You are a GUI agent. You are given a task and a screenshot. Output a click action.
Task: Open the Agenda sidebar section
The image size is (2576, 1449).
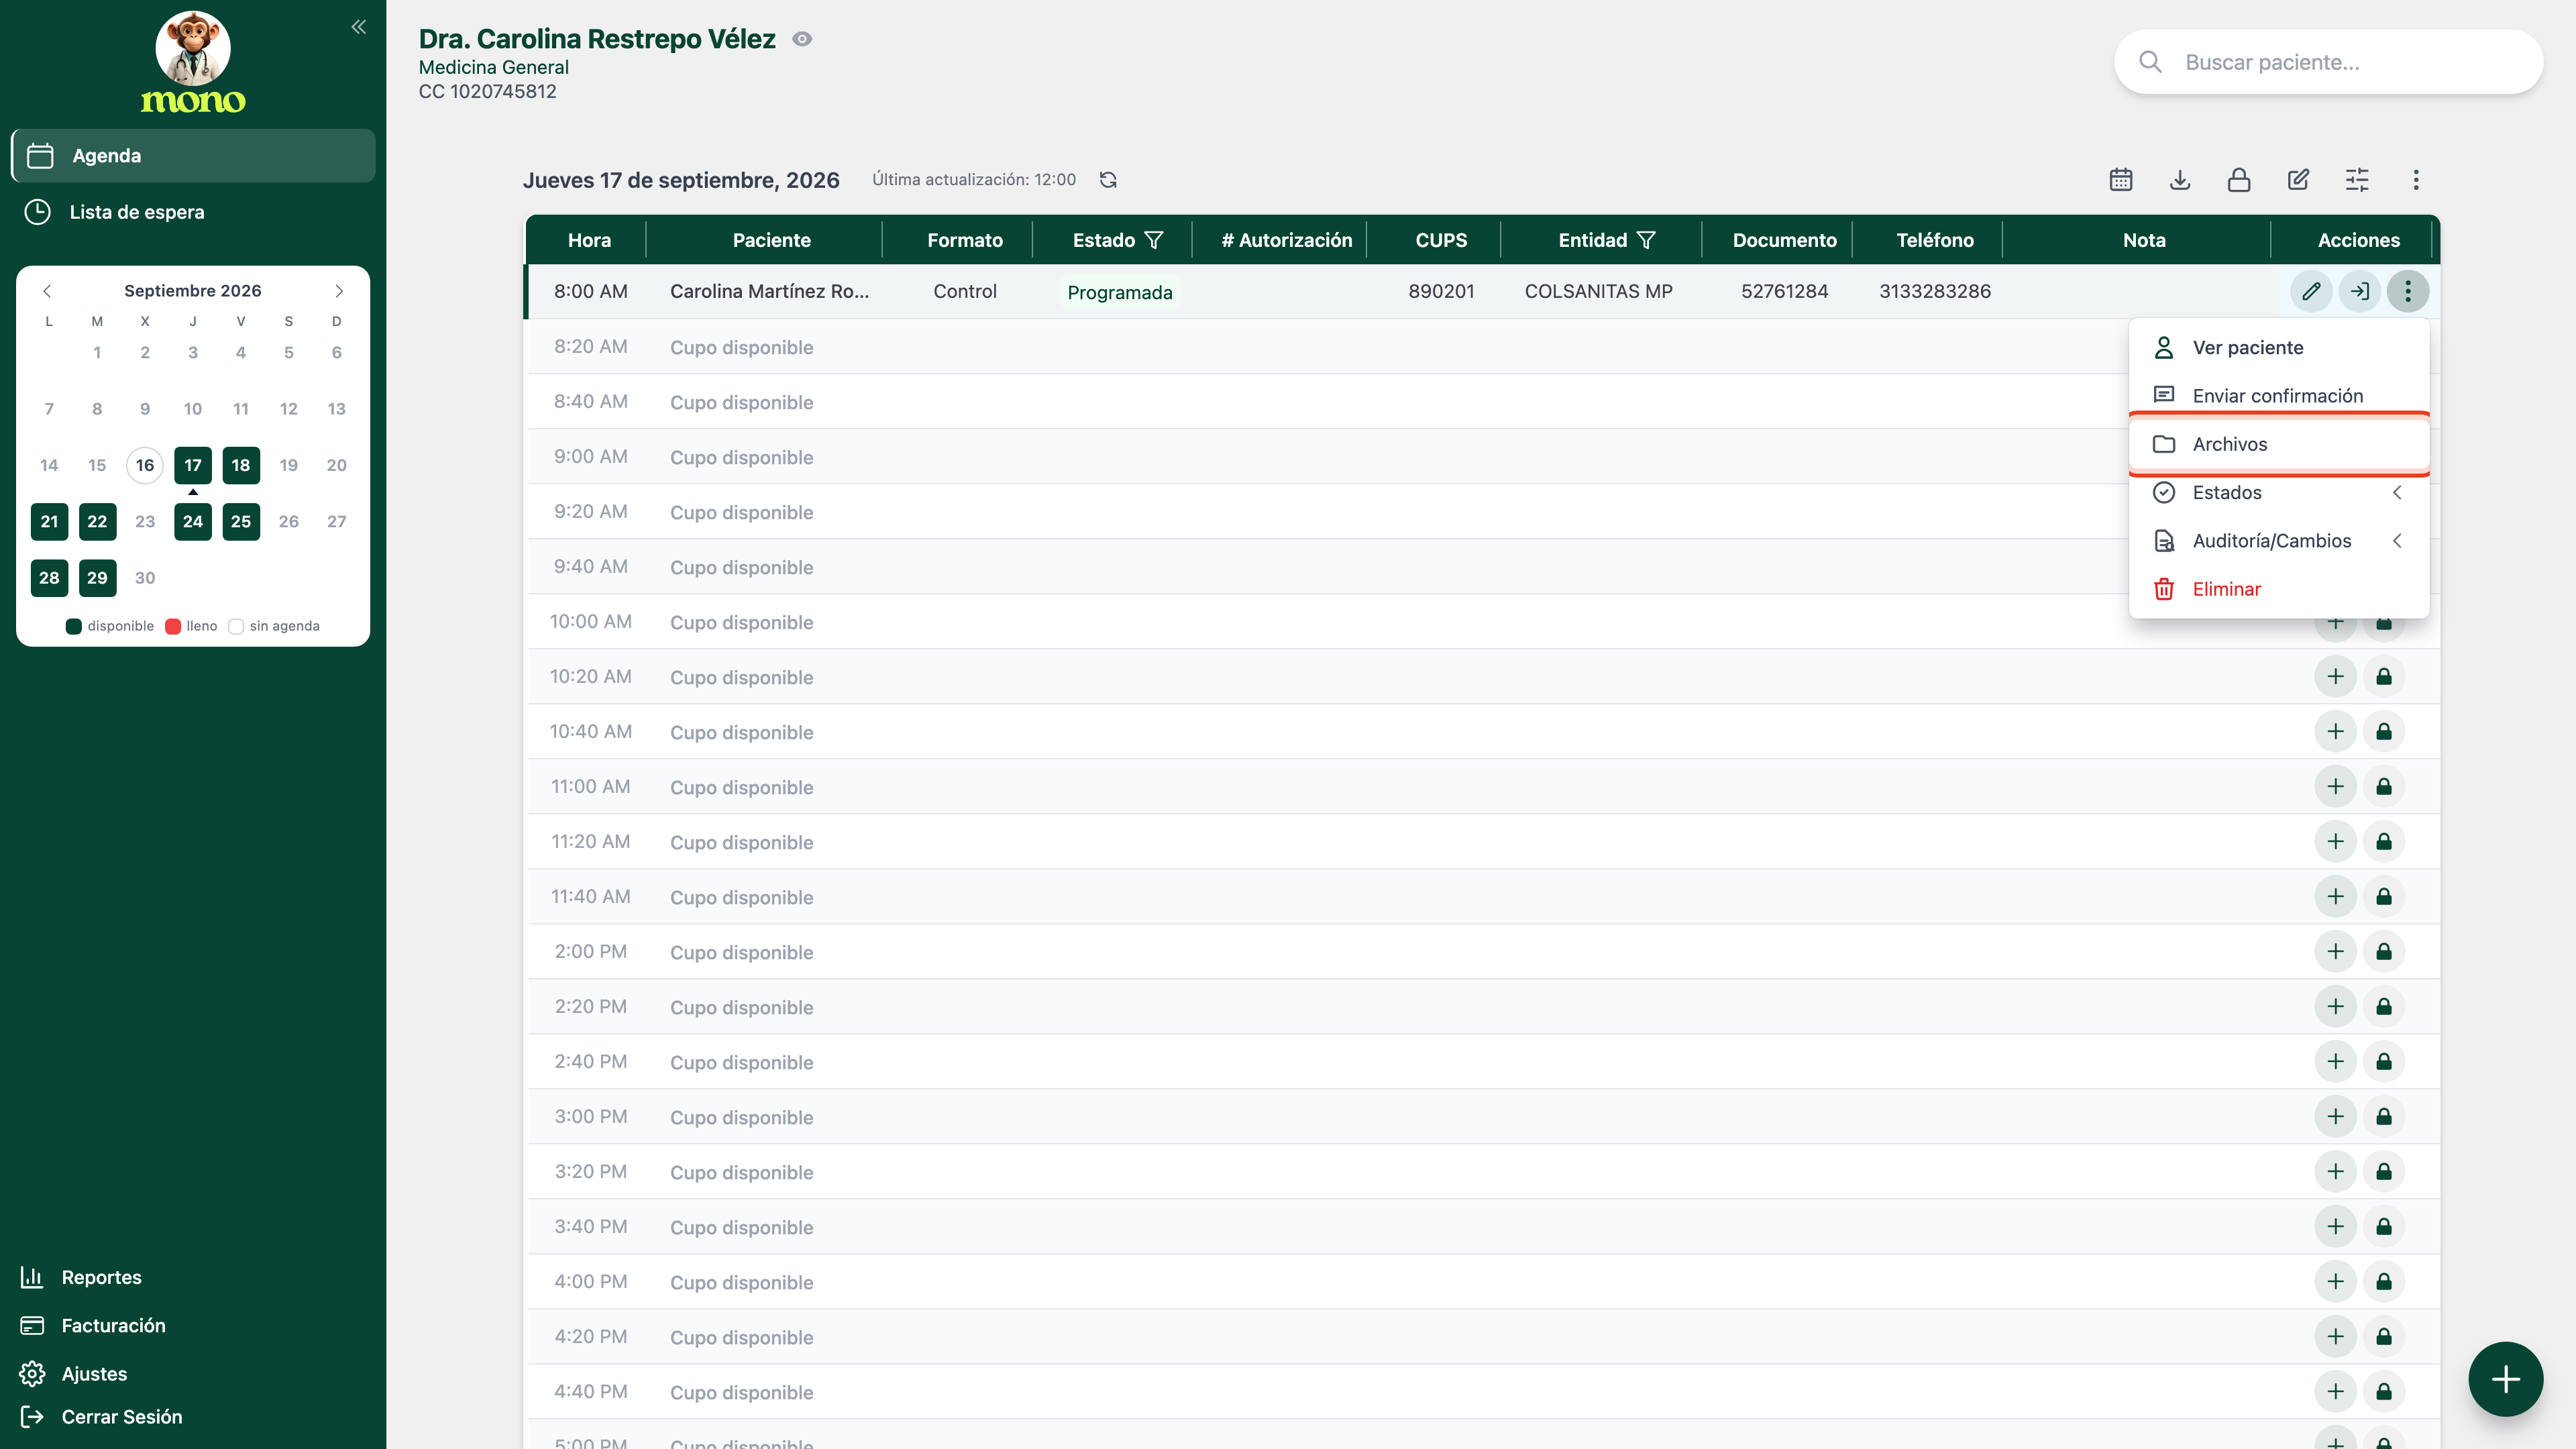(x=193, y=155)
